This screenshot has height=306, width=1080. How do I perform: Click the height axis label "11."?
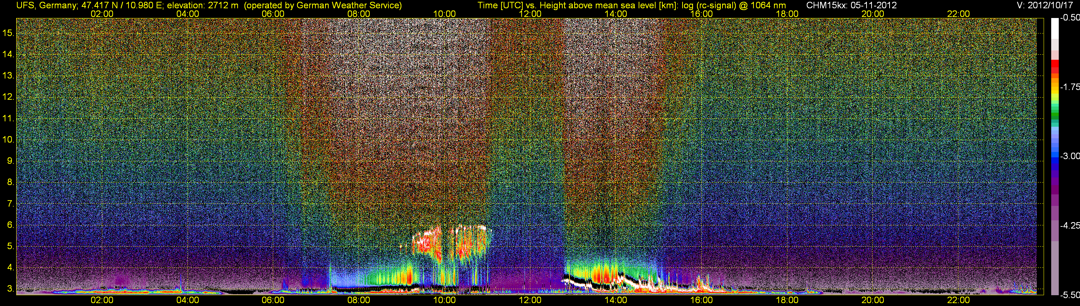click(x=8, y=119)
